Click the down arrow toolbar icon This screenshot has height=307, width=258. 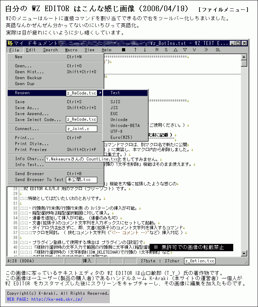(145, 50)
